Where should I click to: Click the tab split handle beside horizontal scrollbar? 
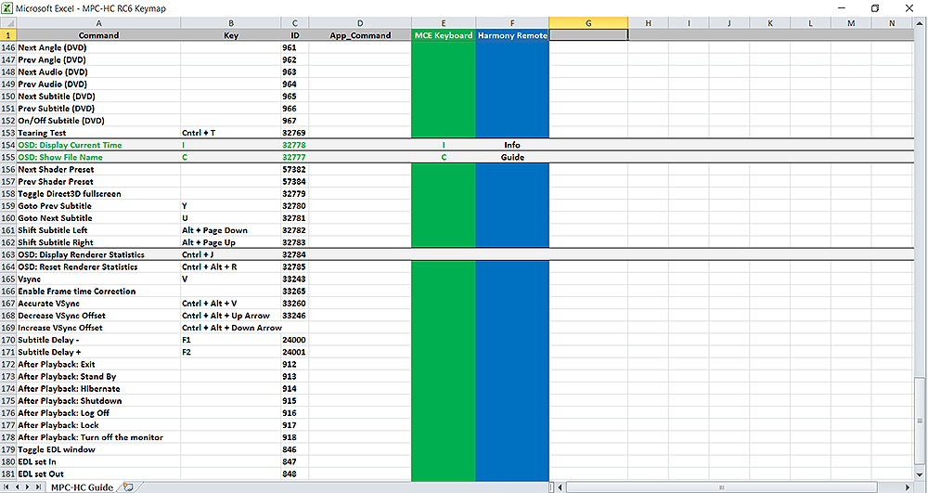click(551, 487)
